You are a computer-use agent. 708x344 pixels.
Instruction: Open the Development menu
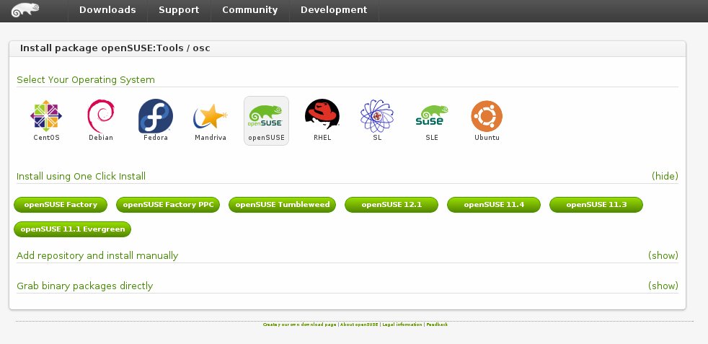(x=334, y=10)
